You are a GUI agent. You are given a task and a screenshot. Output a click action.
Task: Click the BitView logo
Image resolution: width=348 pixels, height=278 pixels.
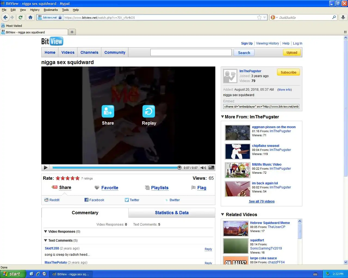pyautogui.click(x=52, y=41)
